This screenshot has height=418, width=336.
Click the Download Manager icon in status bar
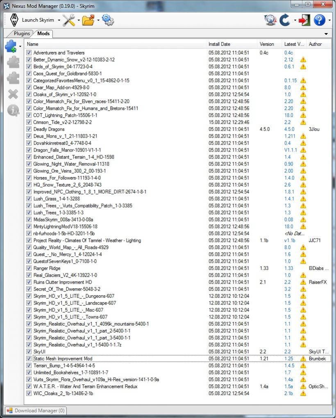9,411
